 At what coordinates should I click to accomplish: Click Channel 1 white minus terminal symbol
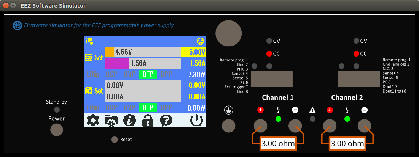[295, 110]
